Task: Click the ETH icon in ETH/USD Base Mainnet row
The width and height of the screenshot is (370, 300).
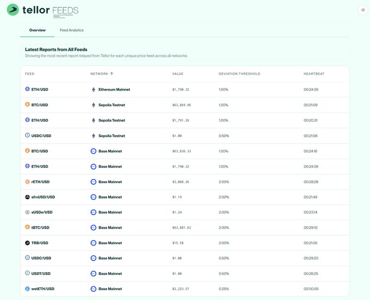Action: point(27,166)
